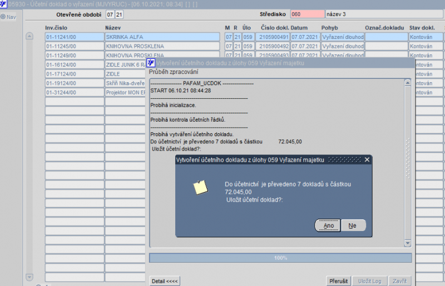This screenshot has width=445, height=286.
Task: Decline saving with the Ne button
Action: [353, 225]
